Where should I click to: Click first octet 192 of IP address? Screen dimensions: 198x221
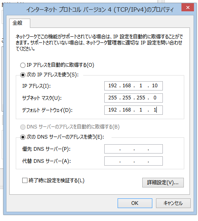coord(112,86)
